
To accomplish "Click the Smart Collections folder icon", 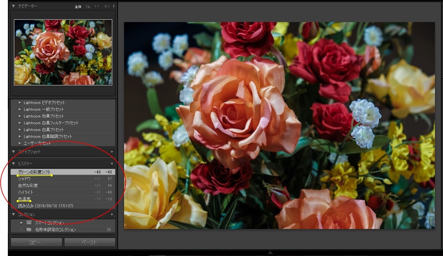I will pyautogui.click(x=29, y=223).
